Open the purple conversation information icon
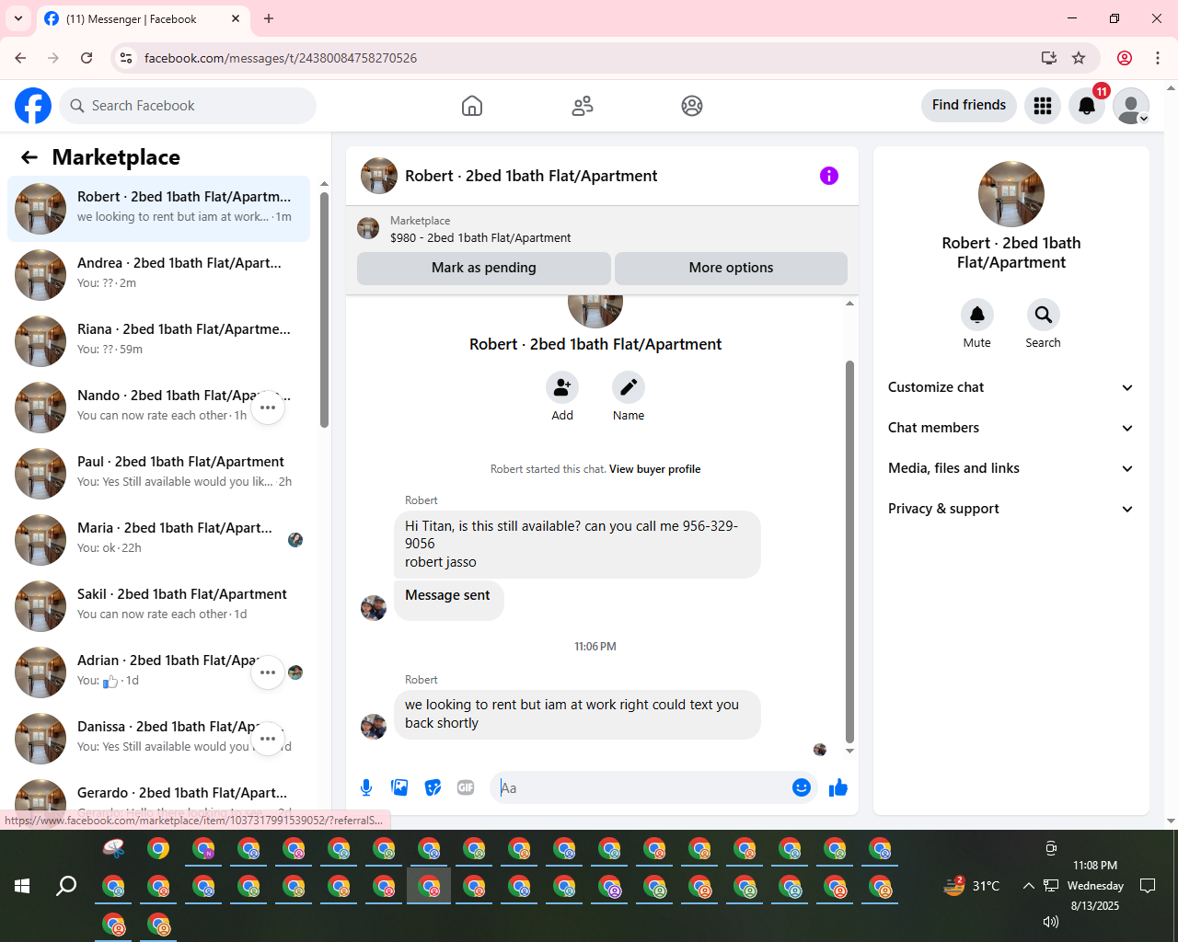This screenshot has height=942, width=1178. [x=829, y=176]
